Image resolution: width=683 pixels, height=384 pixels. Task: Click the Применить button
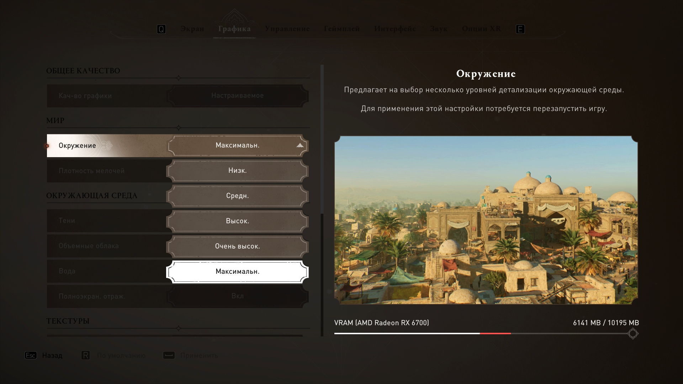pos(199,355)
